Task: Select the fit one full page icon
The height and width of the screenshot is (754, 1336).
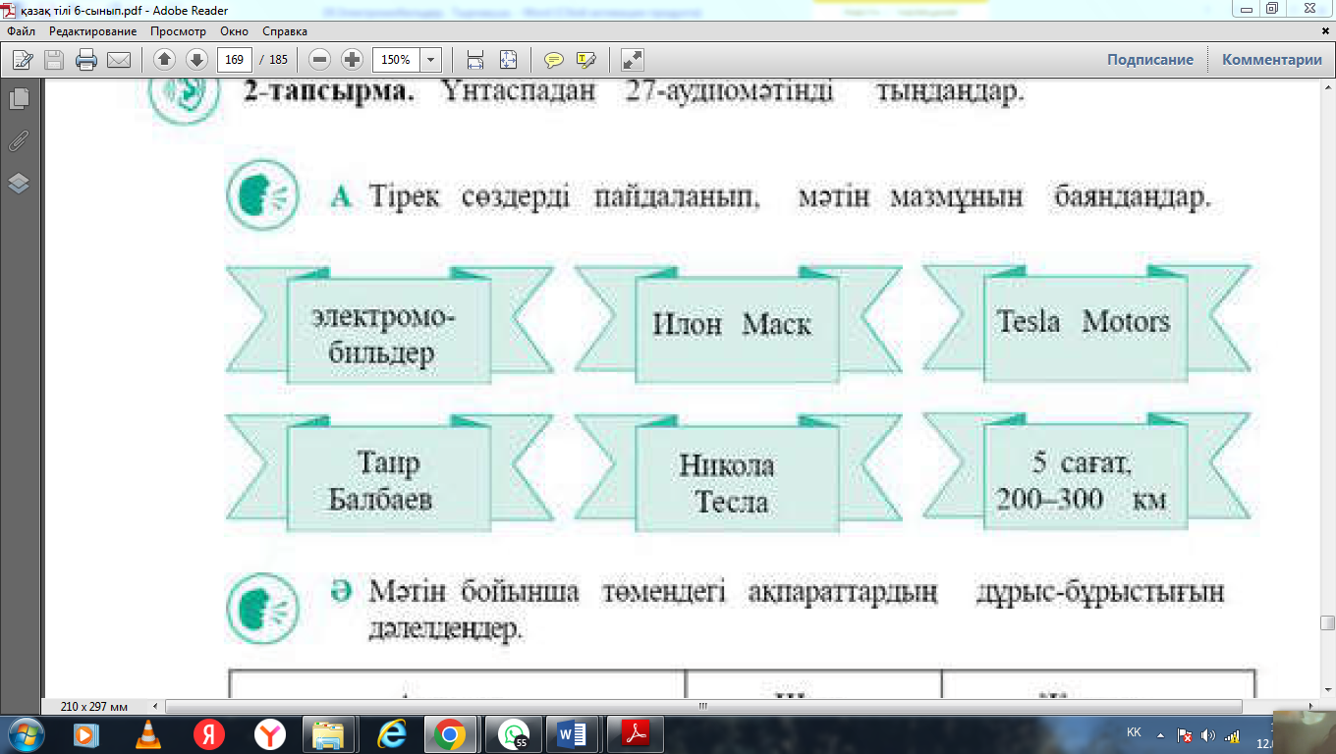Action: [508, 60]
